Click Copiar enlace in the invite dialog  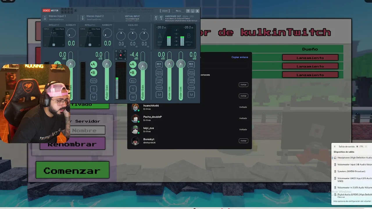tap(240, 57)
